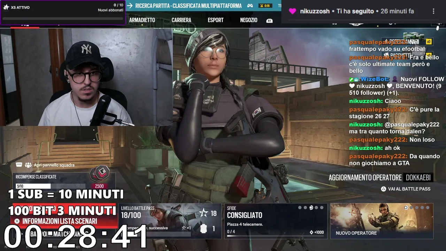The height and width of the screenshot is (251, 446).
Task: Click the 18/100 battle pass level text
Action: [131, 215]
